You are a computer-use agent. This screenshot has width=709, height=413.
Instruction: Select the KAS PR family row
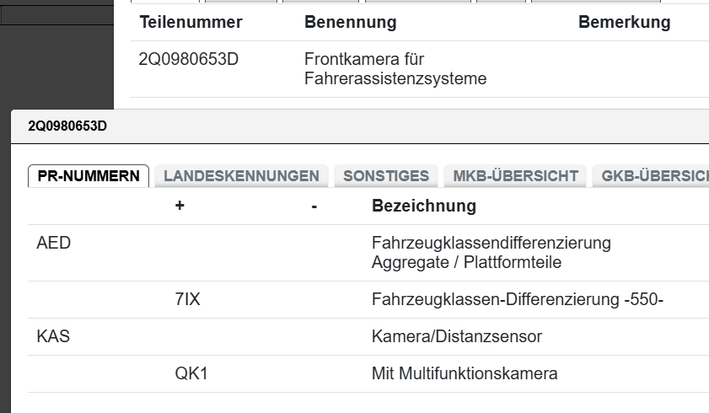tap(53, 337)
